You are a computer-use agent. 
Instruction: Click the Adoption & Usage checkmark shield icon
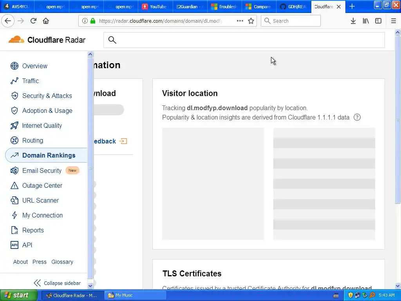coord(14,111)
